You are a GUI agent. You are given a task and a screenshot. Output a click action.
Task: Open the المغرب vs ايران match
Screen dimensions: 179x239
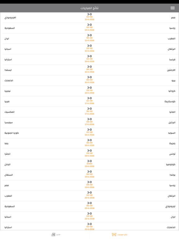pyautogui.click(x=89, y=39)
